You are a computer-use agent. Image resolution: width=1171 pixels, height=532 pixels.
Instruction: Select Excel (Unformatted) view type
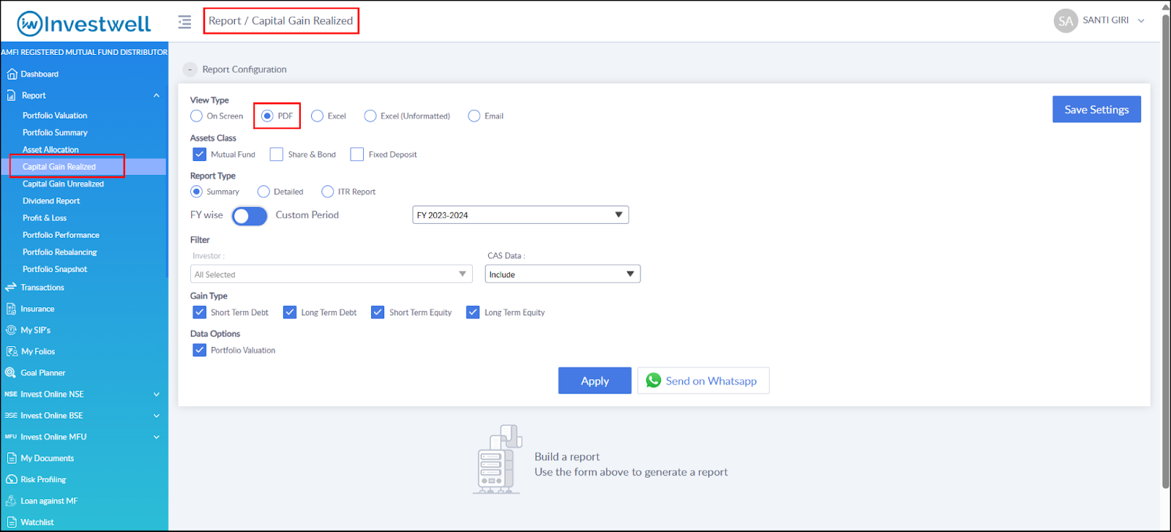point(370,116)
